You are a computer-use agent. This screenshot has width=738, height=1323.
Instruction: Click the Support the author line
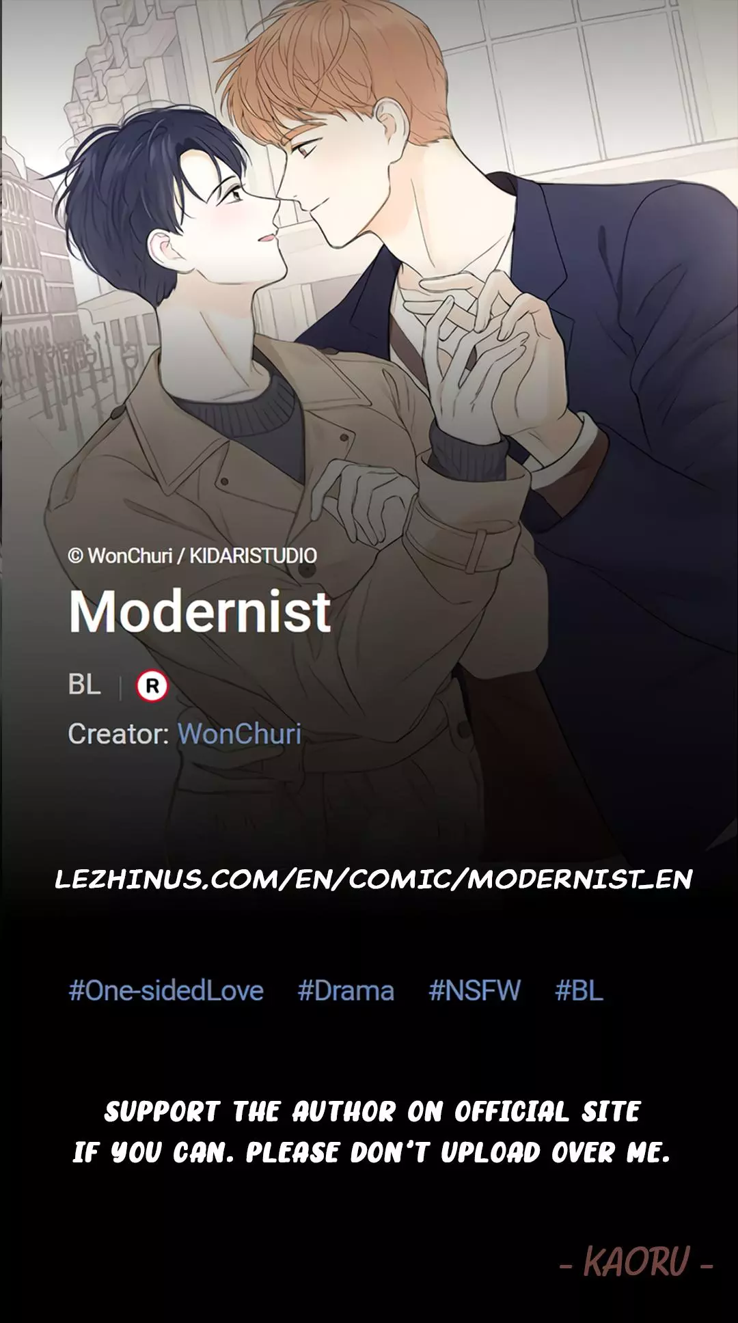coord(372,1112)
